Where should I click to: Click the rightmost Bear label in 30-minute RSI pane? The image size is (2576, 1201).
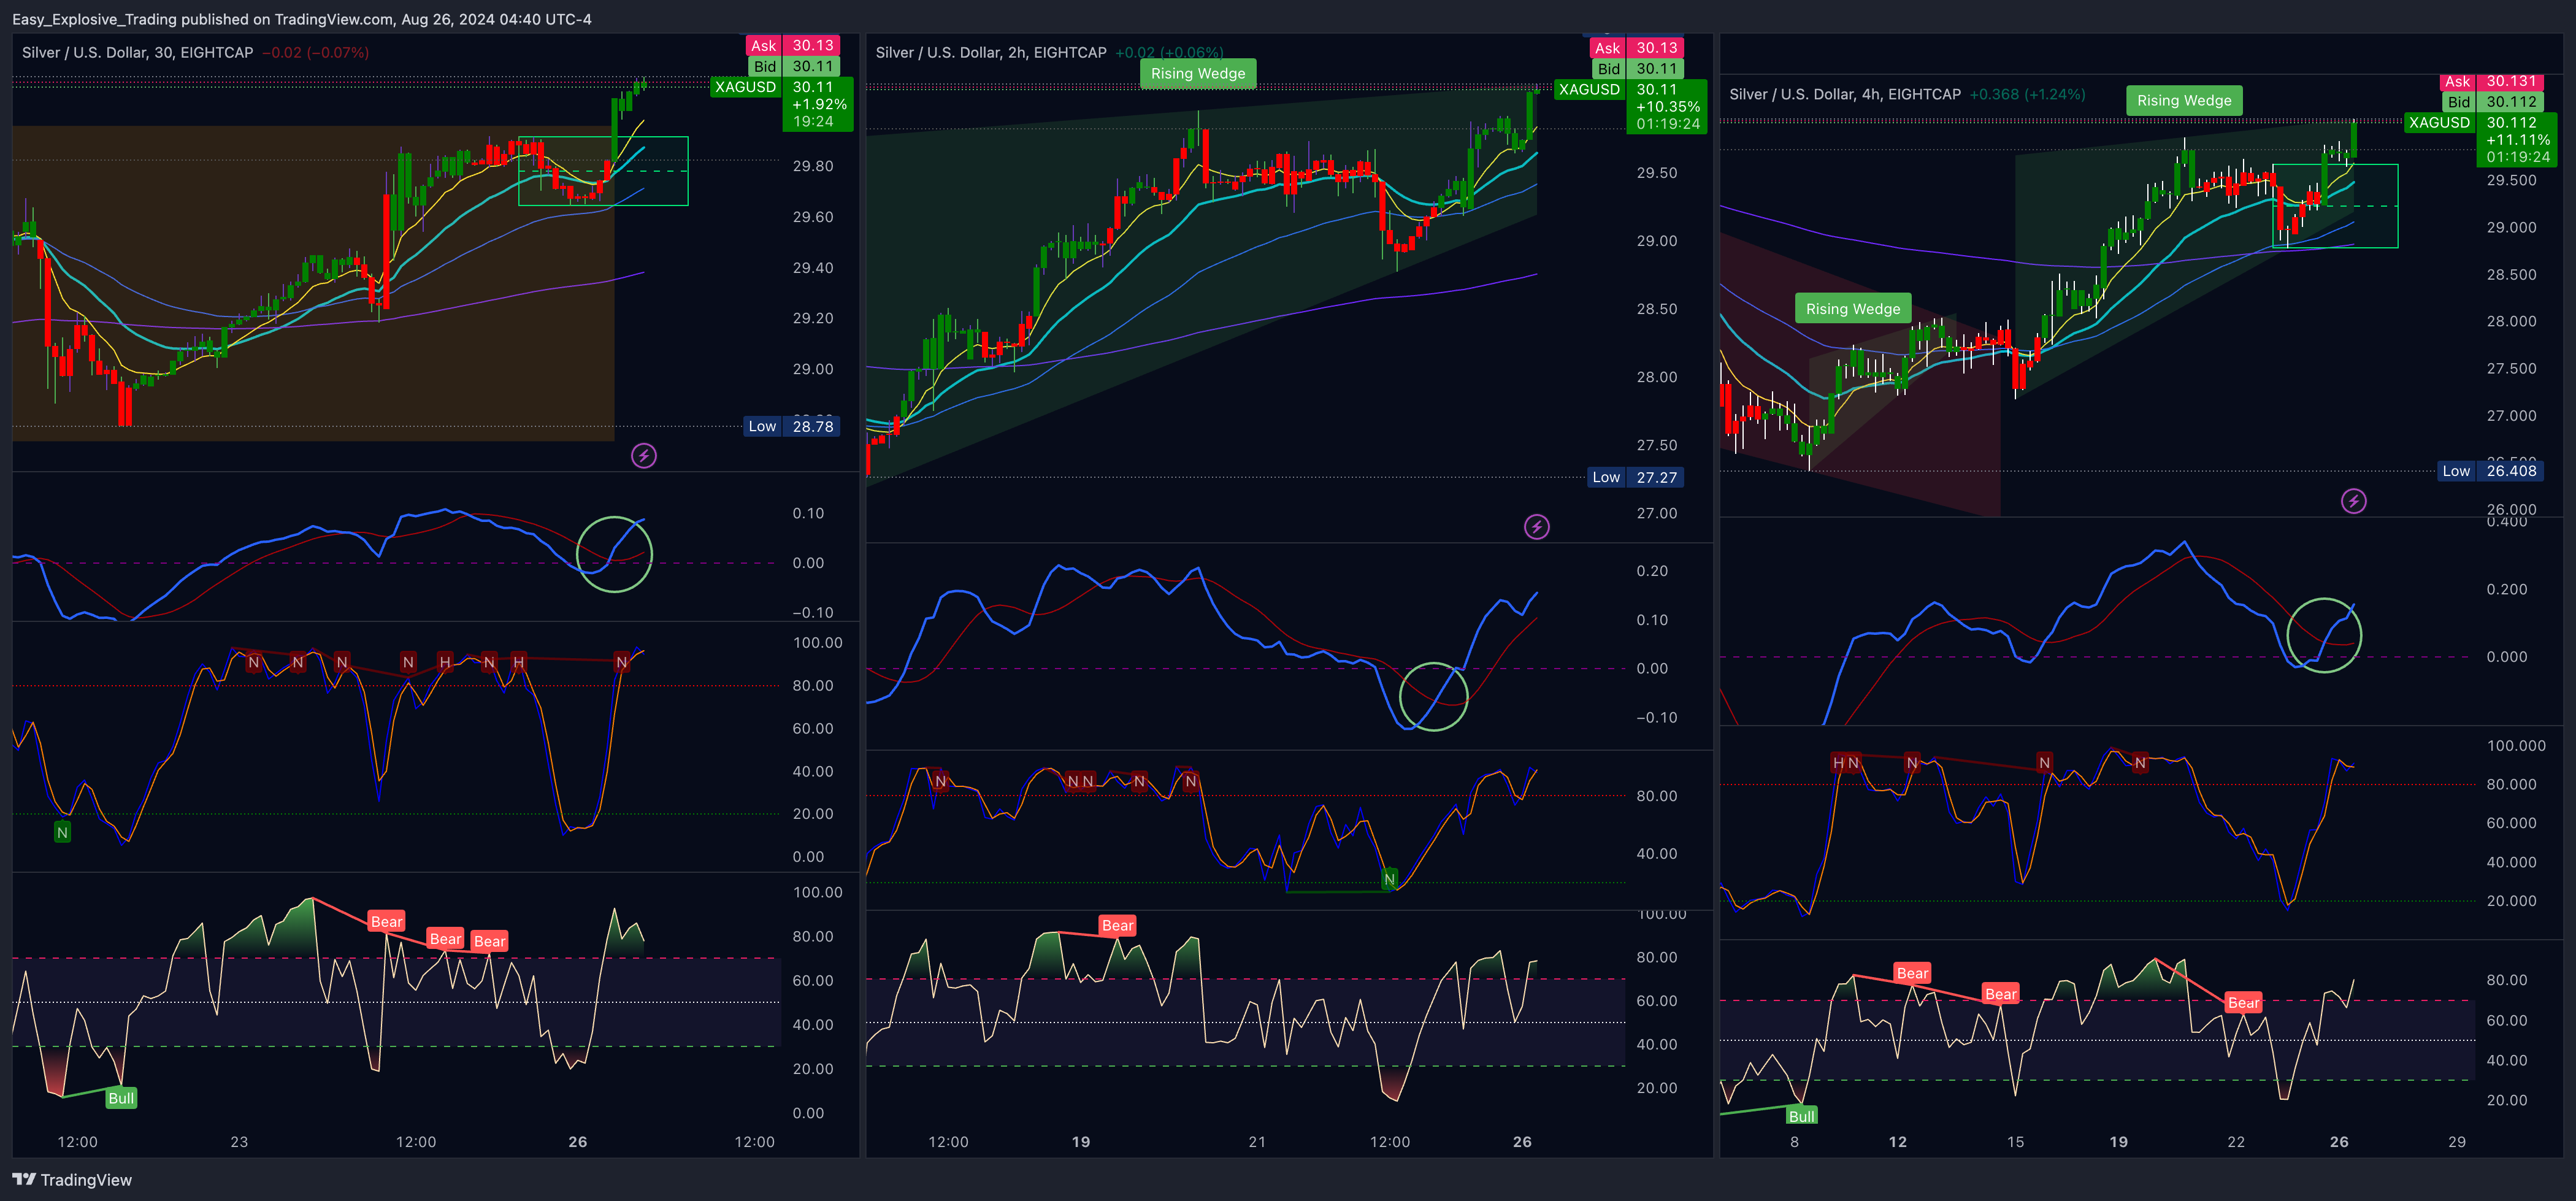point(489,941)
